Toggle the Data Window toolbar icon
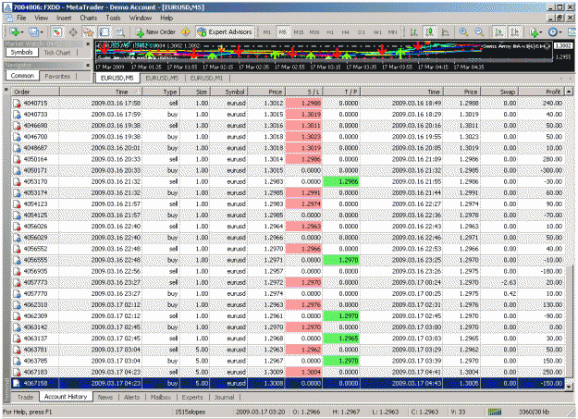This screenshot has height=419, width=578. tap(73, 32)
